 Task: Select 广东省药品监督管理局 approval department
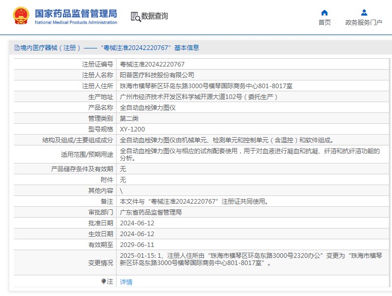tap(151, 212)
